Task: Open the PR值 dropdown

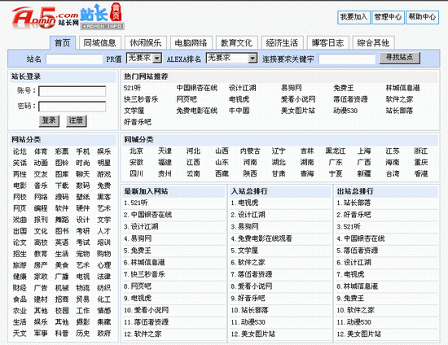Action: tap(144, 59)
